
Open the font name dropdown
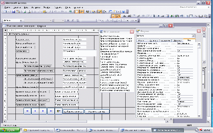pyautogui.click(x=51, y=21)
